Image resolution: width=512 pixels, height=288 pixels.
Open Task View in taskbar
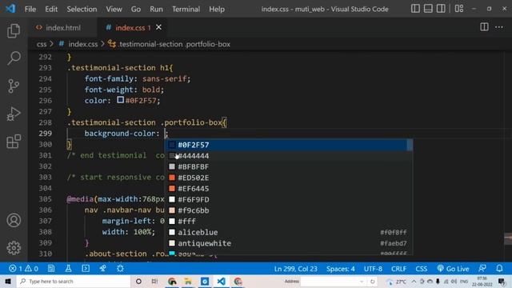point(154,282)
